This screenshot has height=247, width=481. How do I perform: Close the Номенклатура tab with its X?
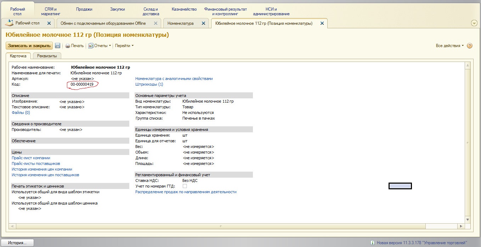pyautogui.click(x=203, y=23)
